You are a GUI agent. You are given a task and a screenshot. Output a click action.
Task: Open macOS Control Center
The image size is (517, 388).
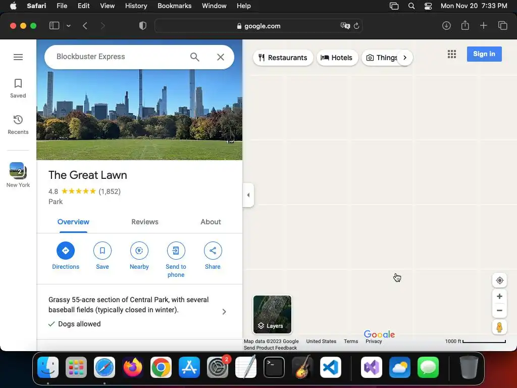pos(428,6)
